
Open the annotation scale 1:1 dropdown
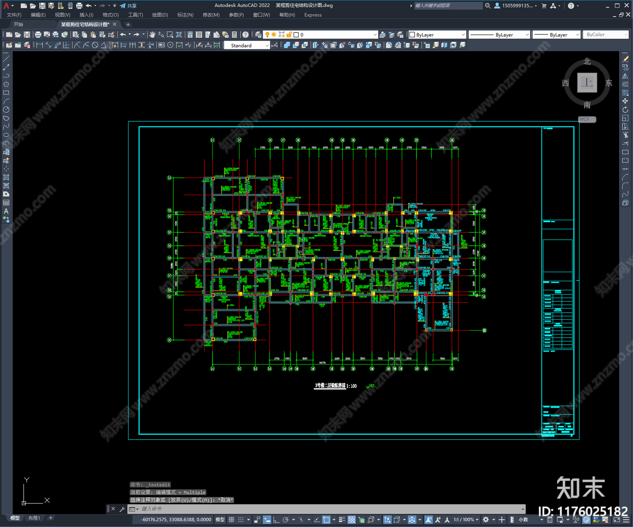[x=466, y=519]
